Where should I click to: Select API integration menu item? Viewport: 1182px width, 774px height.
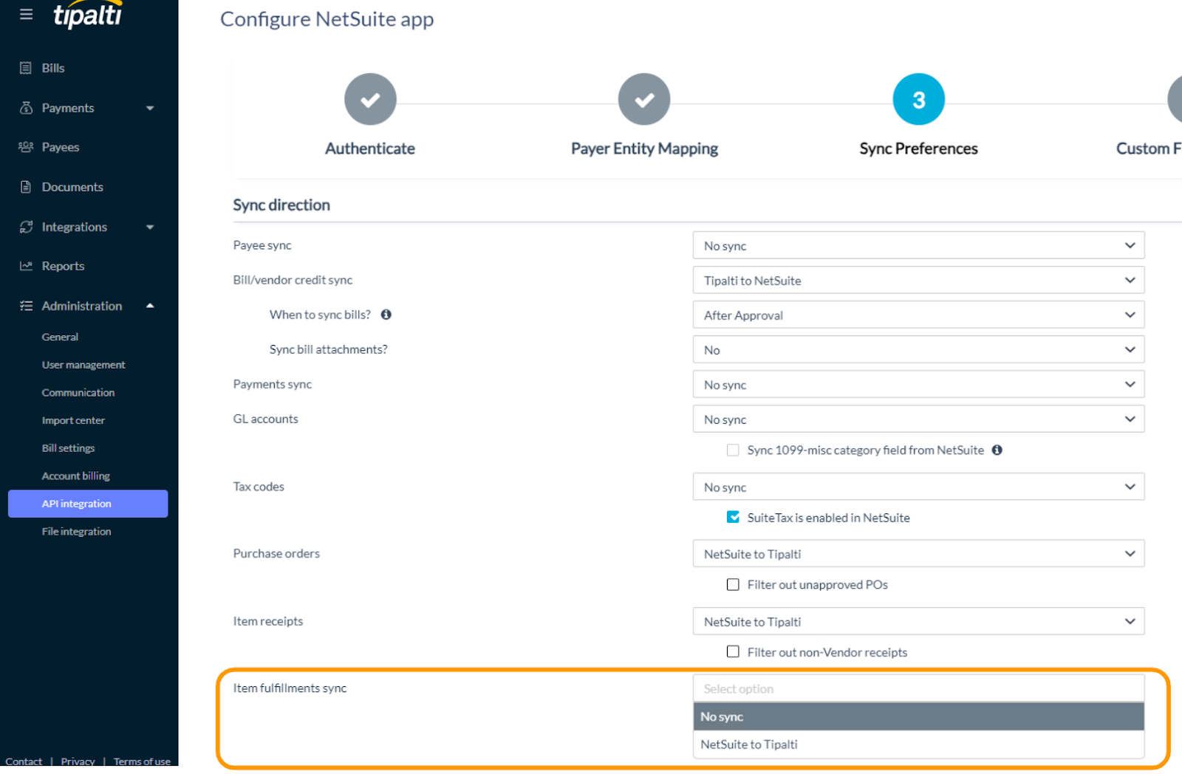coord(88,504)
